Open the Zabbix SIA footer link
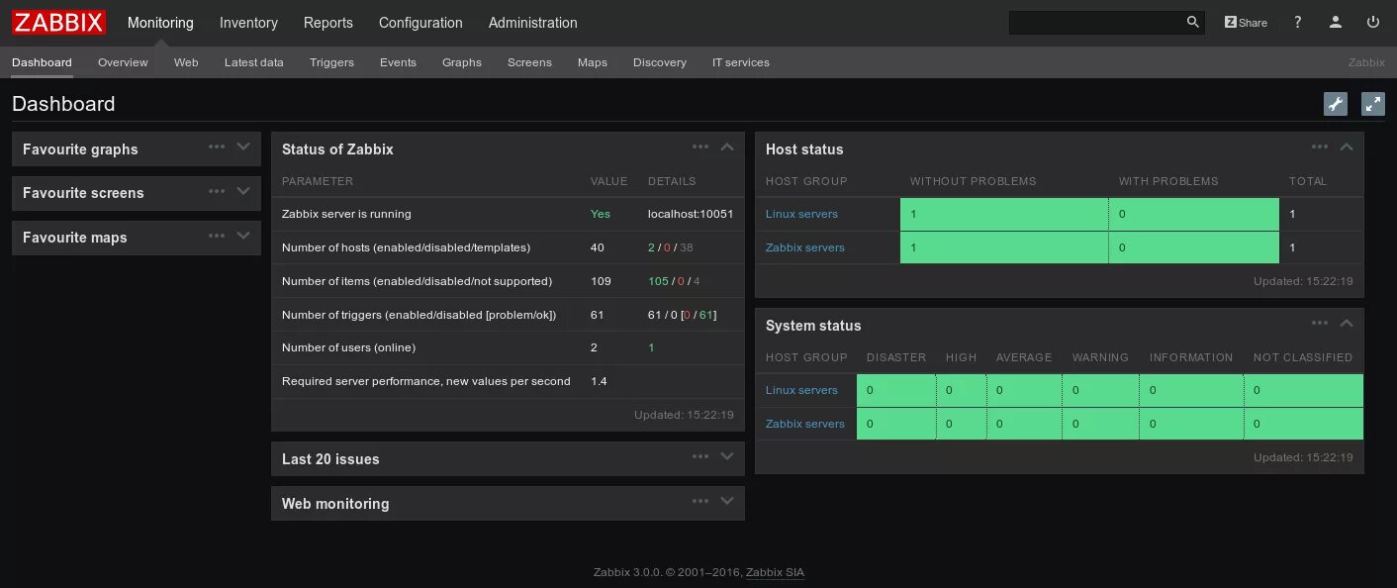Image resolution: width=1397 pixels, height=588 pixels. point(775,572)
